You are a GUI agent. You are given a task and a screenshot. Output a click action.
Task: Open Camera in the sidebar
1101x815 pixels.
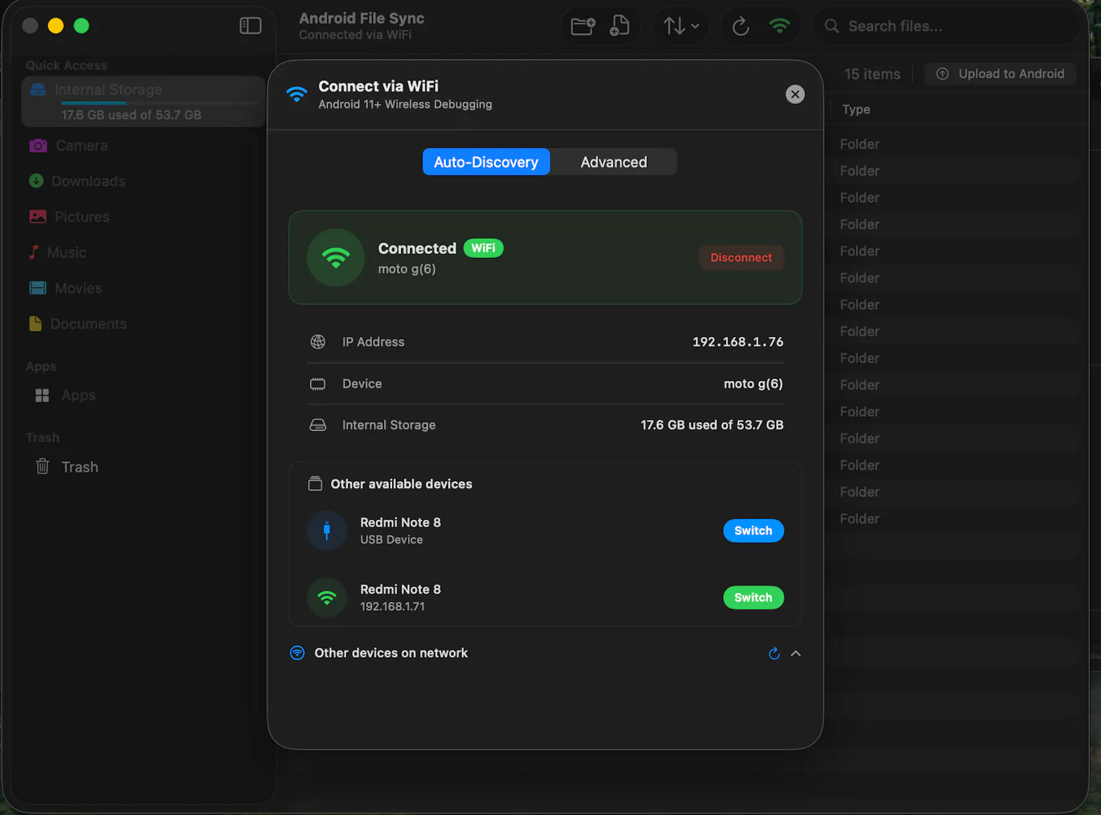tap(143, 146)
